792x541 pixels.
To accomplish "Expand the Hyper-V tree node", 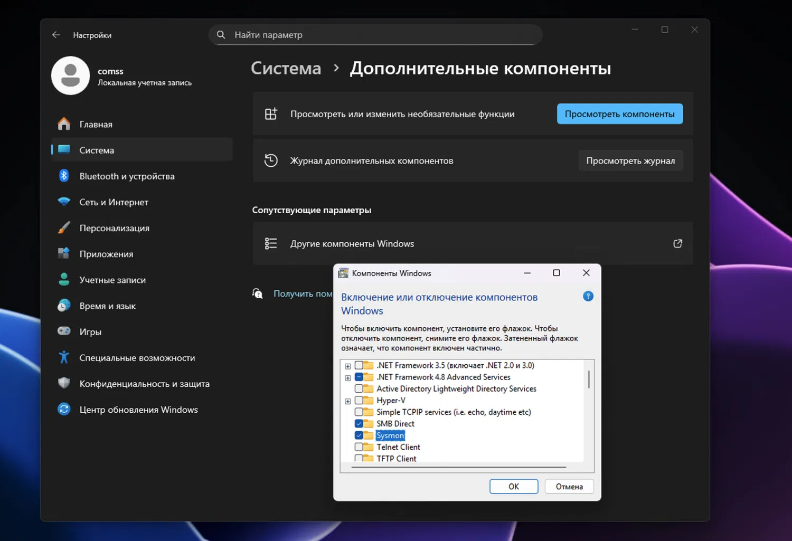I will point(347,401).
